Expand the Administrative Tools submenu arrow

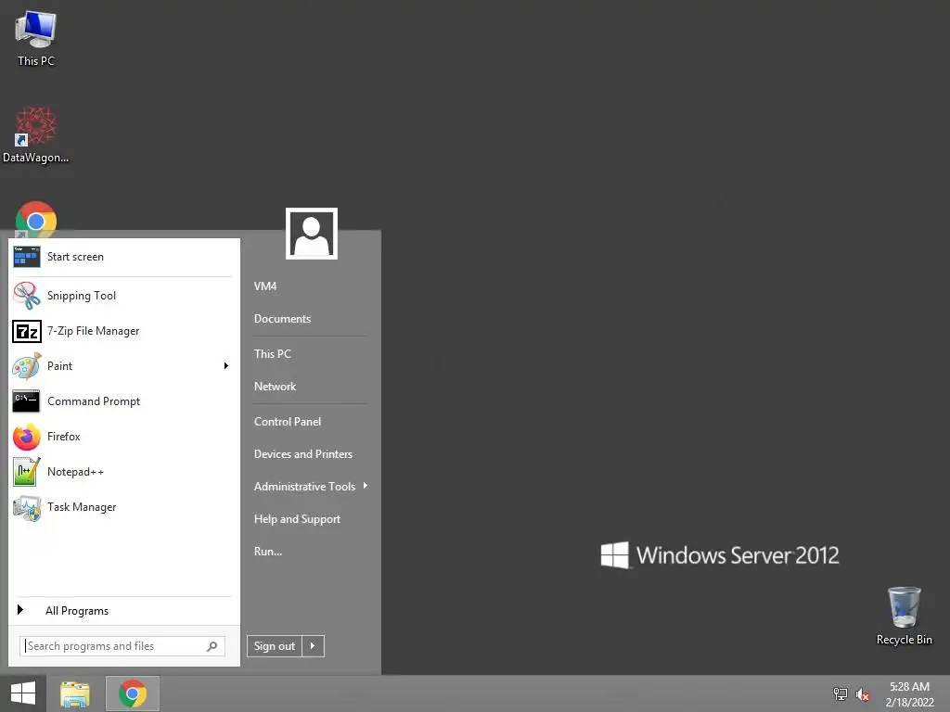366,486
